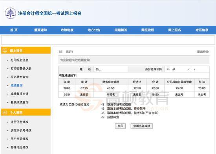Click the 财务成本管理 column header
The height and width of the screenshot is (154, 216).
point(111,82)
